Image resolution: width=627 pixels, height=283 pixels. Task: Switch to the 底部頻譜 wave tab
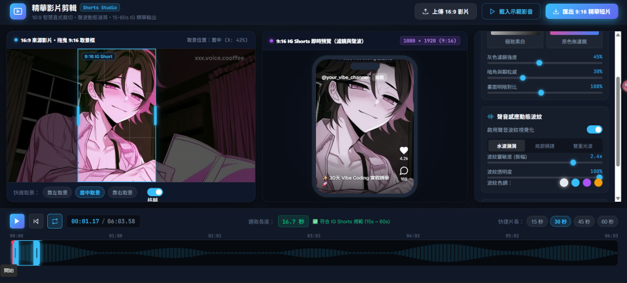544,145
